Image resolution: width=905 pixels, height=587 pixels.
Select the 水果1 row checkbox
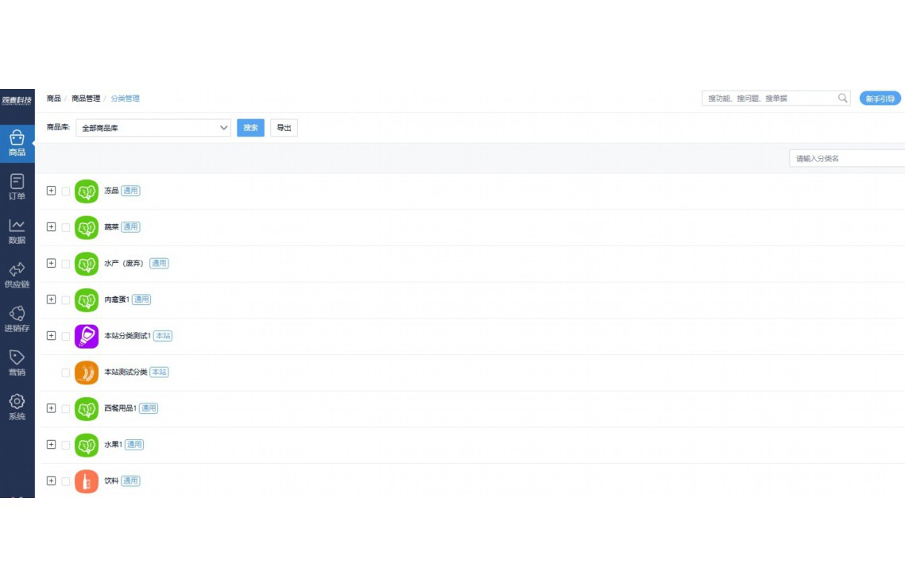coord(66,445)
